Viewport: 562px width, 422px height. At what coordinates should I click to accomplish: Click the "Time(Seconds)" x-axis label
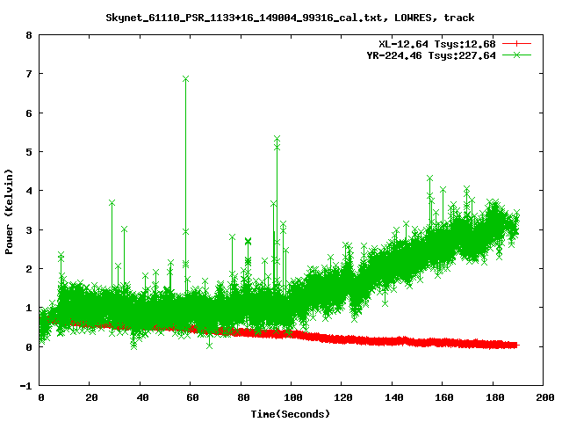coord(292,413)
